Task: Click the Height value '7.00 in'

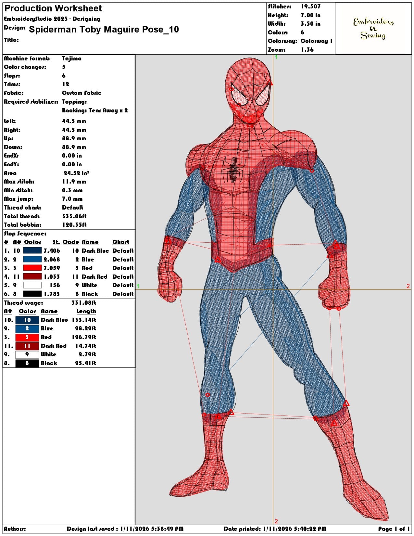Action: tap(310, 15)
